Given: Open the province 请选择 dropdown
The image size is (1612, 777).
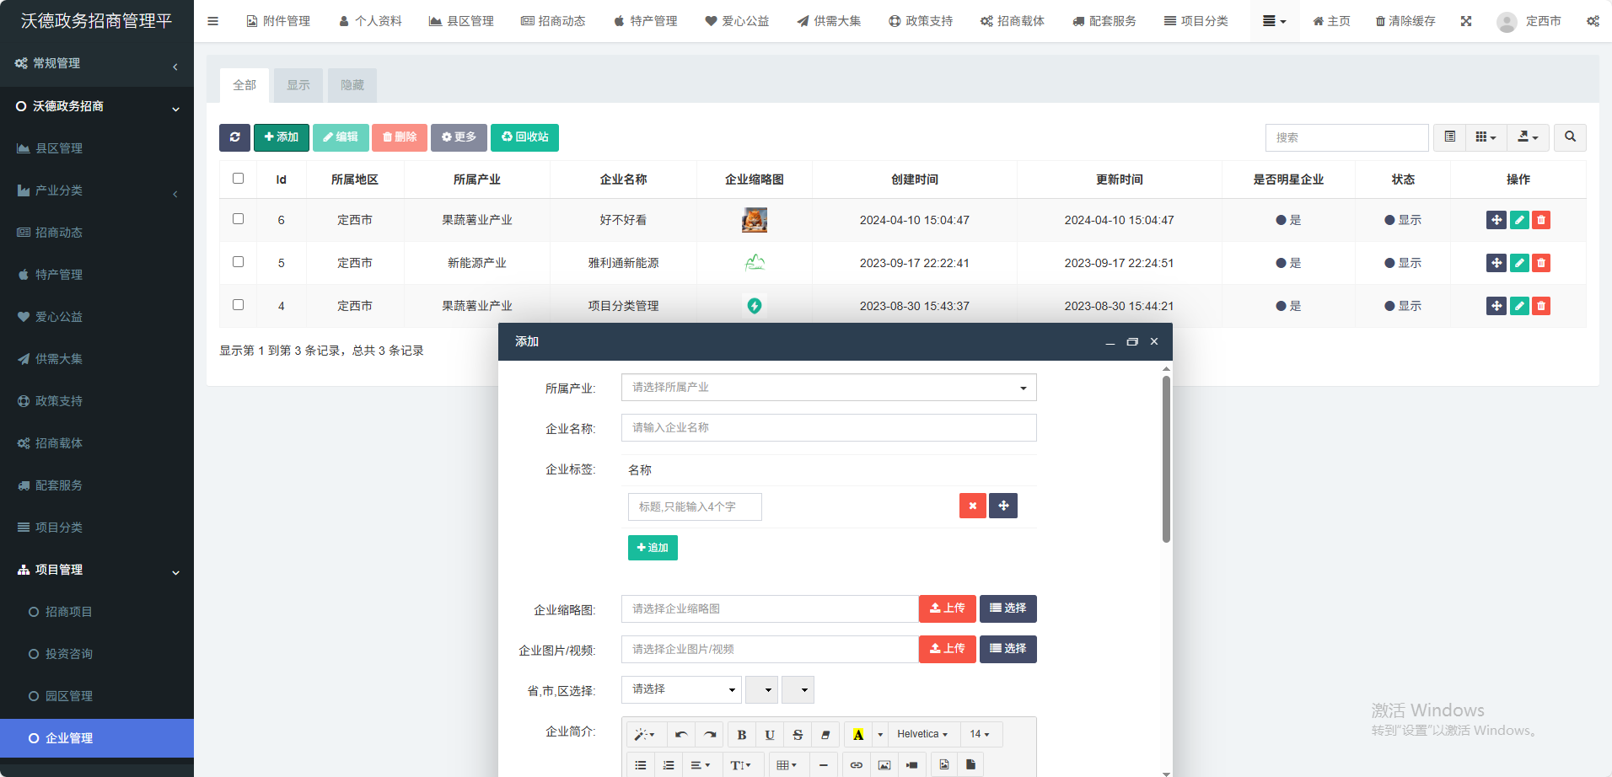Looking at the screenshot, I should [681, 689].
